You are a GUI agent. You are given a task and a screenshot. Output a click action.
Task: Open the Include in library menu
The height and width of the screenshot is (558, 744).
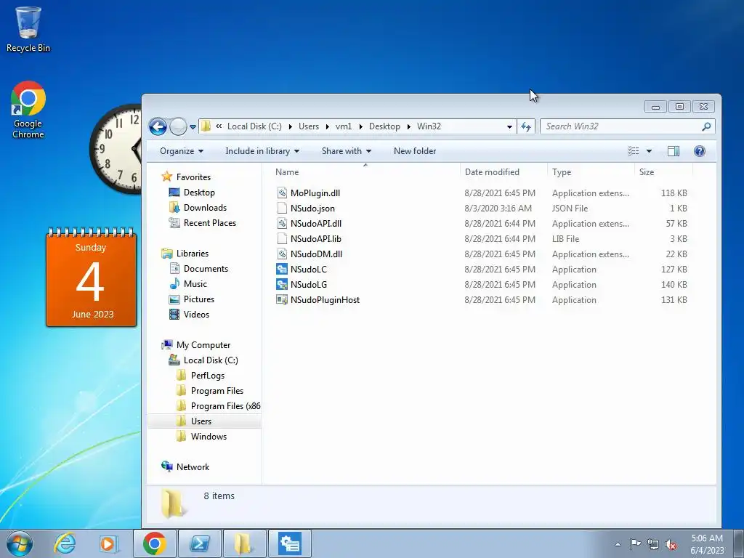point(262,151)
